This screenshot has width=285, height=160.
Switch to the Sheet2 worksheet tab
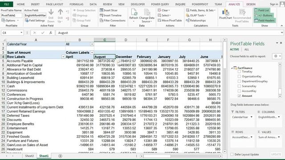(x=29, y=156)
